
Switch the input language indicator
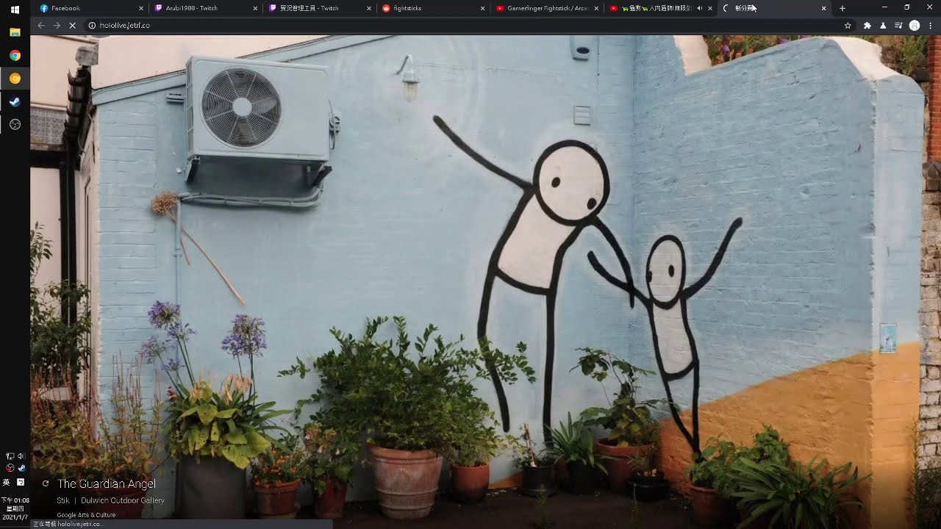7,482
